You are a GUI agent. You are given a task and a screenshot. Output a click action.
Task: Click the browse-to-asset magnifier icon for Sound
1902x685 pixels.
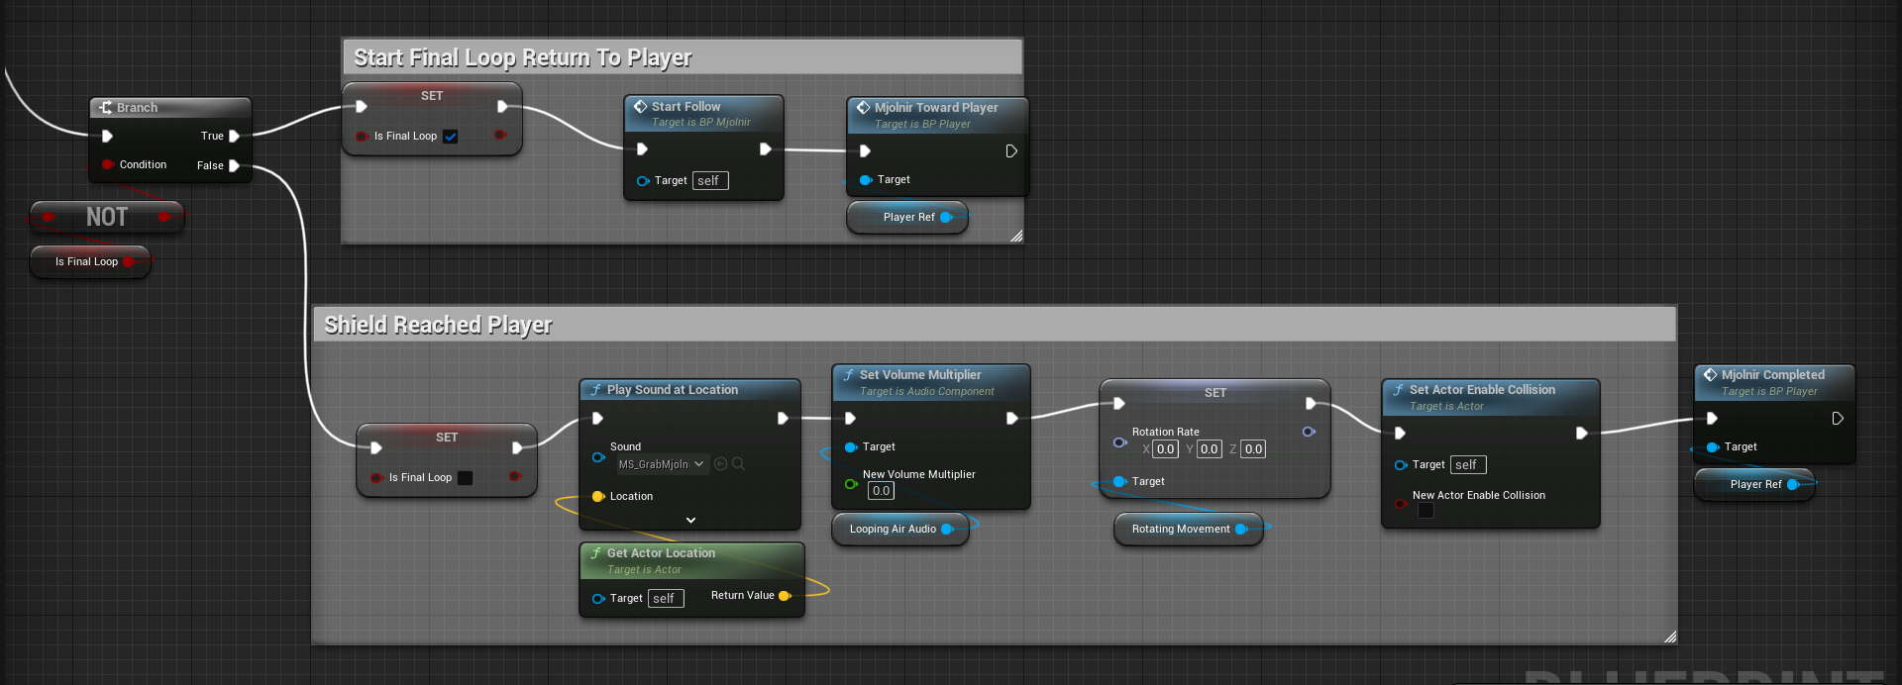(738, 463)
